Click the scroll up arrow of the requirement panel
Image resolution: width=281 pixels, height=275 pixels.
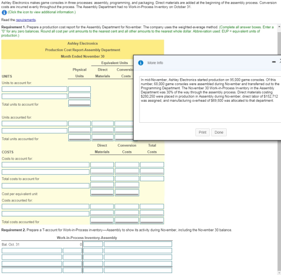click(x=279, y=27)
